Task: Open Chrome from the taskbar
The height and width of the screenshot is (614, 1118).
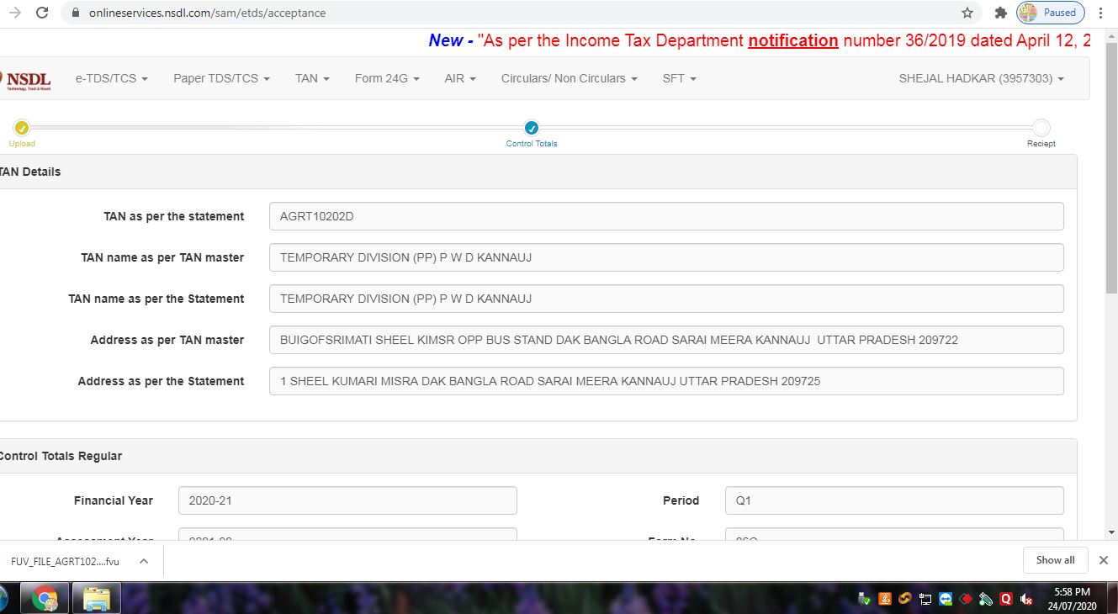Action: (45, 599)
